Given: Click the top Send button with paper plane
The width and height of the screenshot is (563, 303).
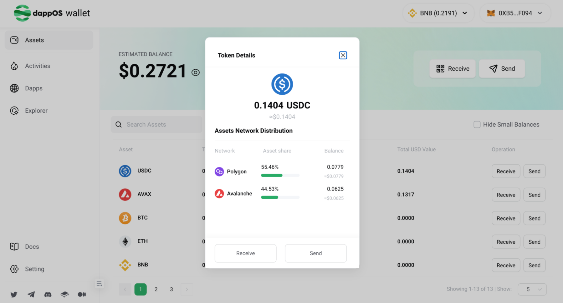Looking at the screenshot, I should tap(502, 69).
